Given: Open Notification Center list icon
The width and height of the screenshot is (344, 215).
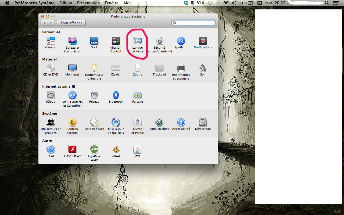Looking at the screenshot, I should pos(335,3).
